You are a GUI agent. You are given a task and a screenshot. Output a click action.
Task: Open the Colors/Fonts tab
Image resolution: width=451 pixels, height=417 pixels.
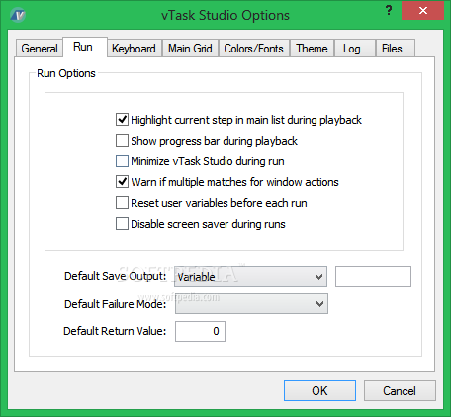pyautogui.click(x=253, y=49)
